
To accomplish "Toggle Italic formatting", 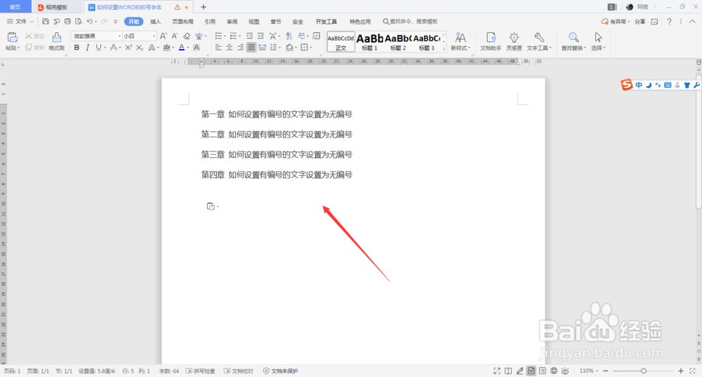I will click(87, 48).
